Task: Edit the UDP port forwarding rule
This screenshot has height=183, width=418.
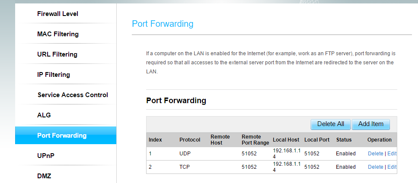Action: coord(392,154)
